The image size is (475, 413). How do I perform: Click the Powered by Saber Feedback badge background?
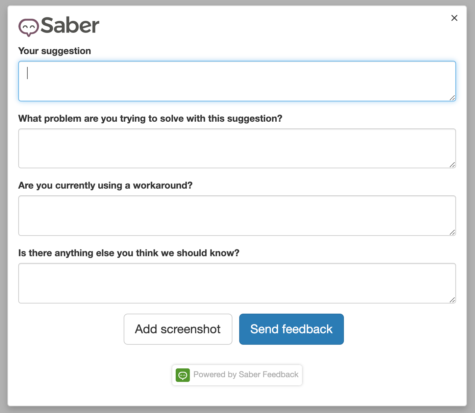coord(236,375)
